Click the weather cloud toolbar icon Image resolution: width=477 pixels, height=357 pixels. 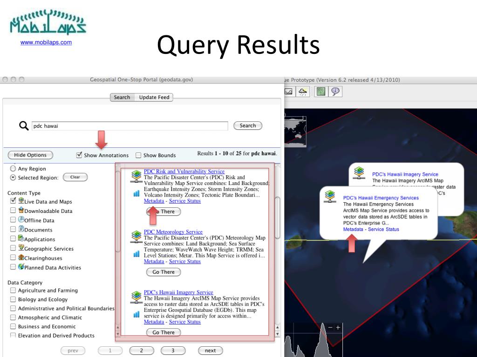tap(303, 92)
